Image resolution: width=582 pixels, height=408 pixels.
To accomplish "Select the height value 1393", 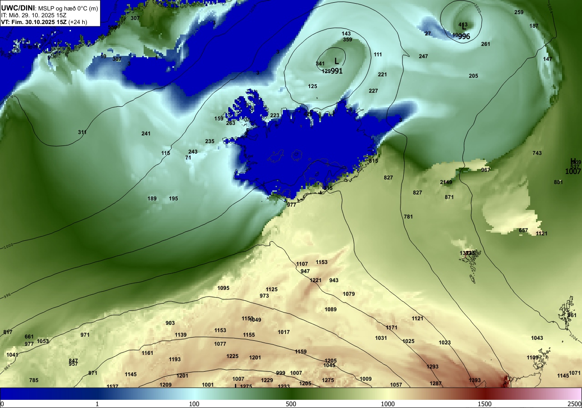I will [x=475, y=380].
